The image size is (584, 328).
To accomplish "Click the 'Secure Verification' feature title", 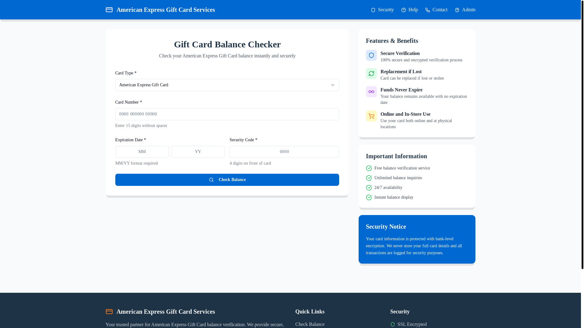I will 400,53.
